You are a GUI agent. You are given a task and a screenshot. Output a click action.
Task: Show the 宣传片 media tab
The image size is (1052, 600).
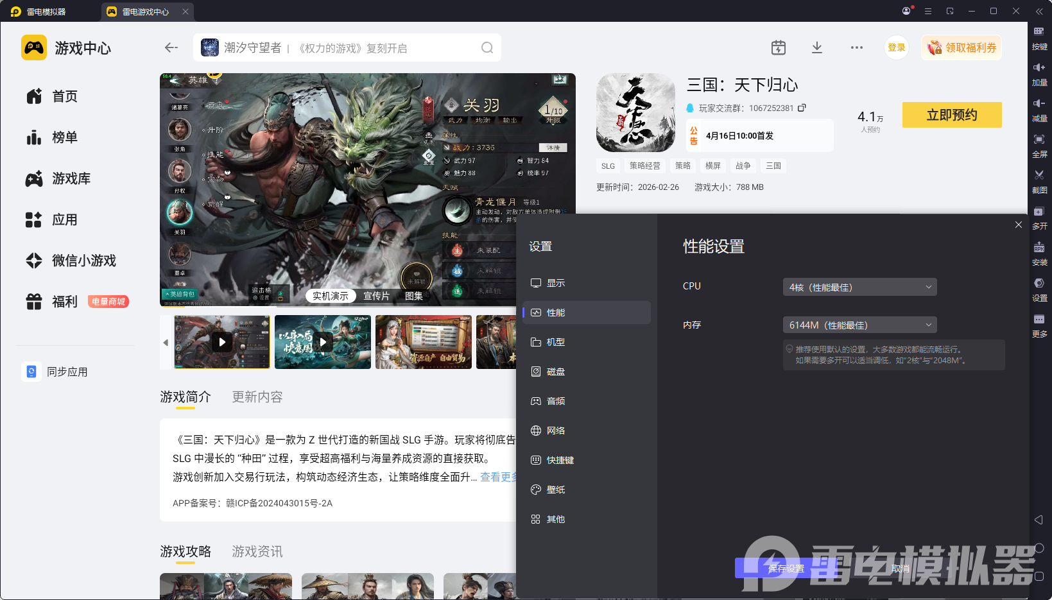[x=376, y=296]
